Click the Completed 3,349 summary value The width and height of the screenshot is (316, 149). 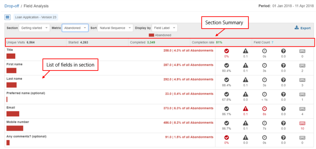point(143,42)
